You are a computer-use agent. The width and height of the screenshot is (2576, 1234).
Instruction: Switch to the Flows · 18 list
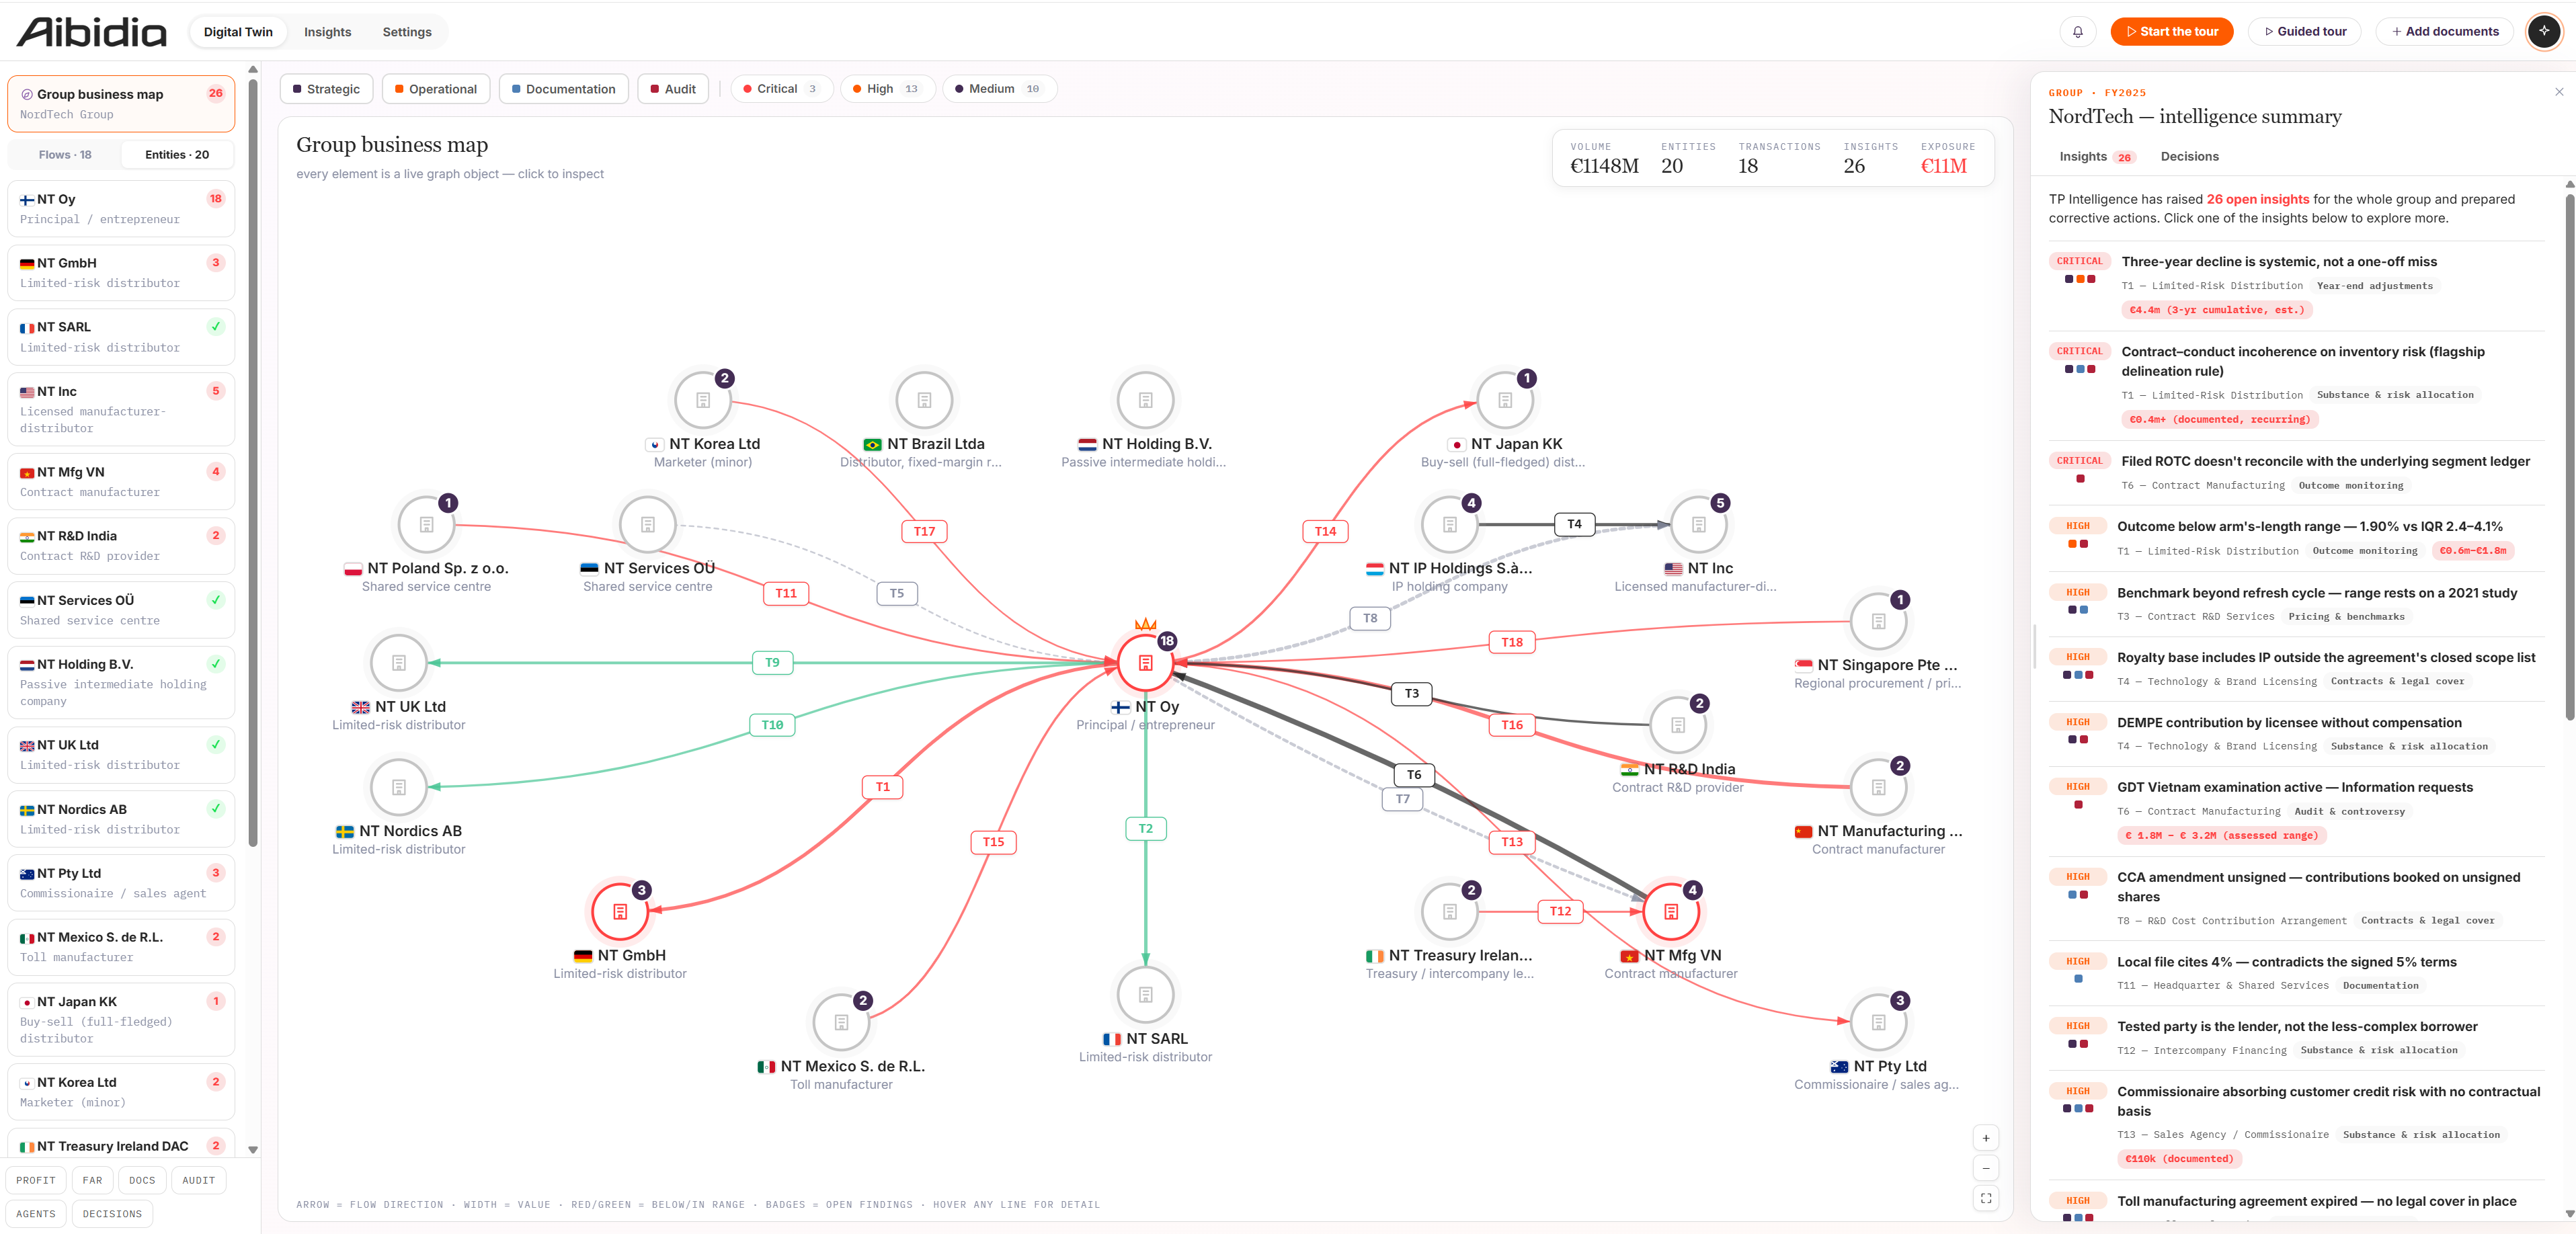65,155
